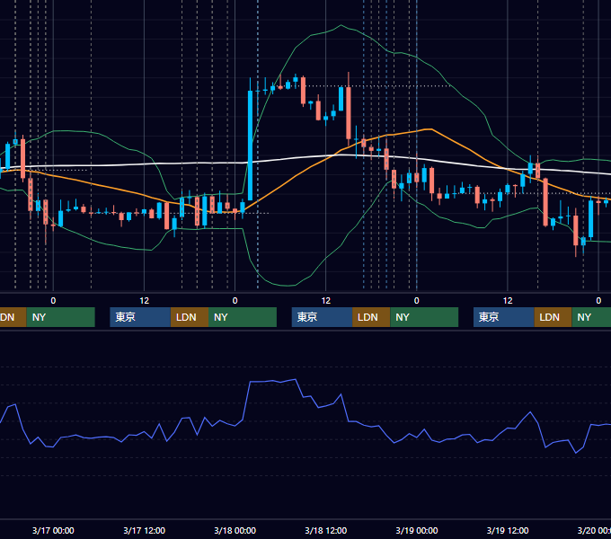Click the tall cyan candle after 3/18 00:00
The width and height of the screenshot is (611, 539).
click(x=250, y=146)
